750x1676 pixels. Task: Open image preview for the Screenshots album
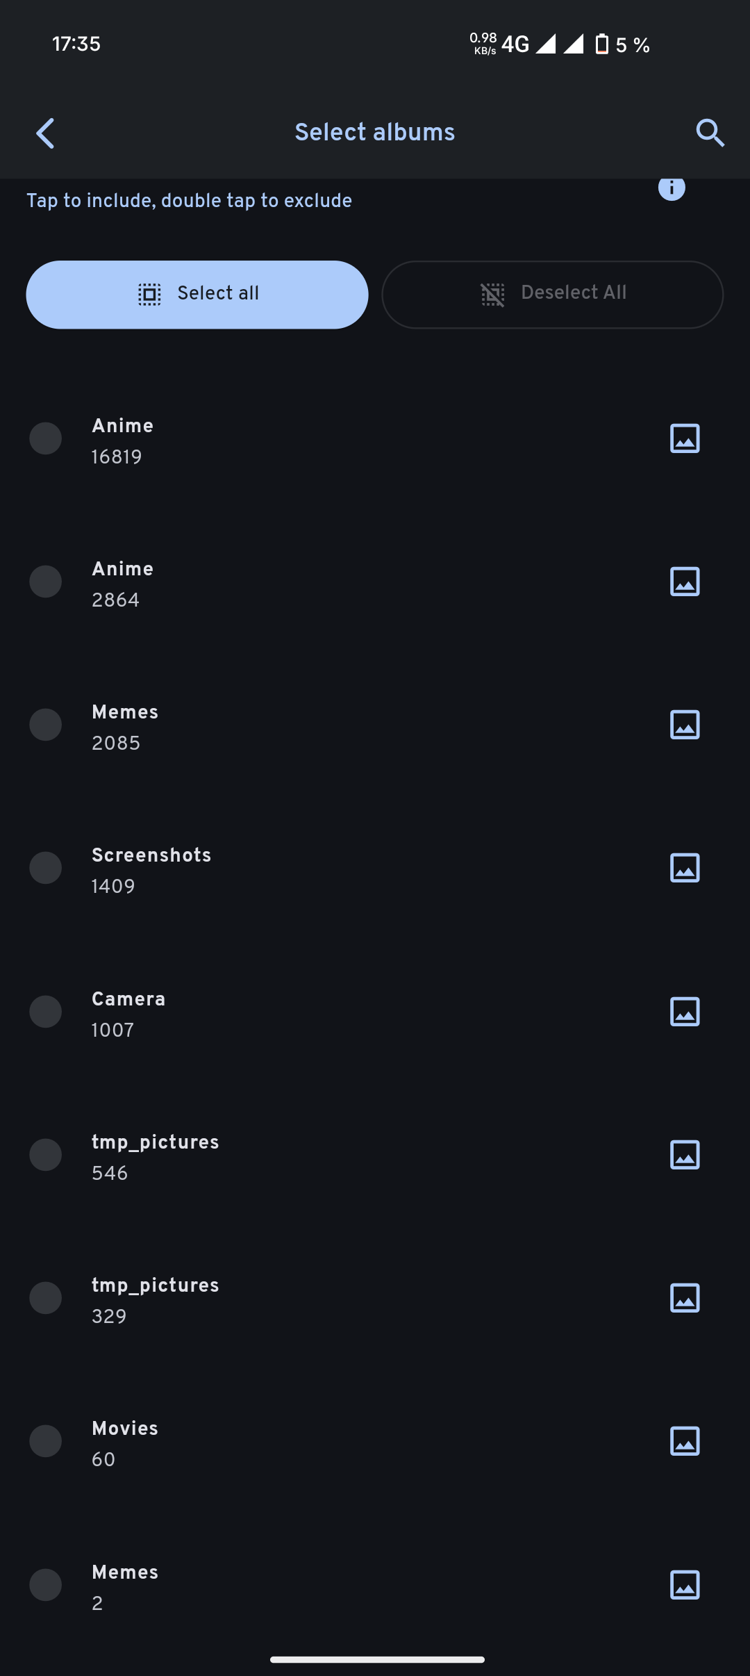coord(684,868)
